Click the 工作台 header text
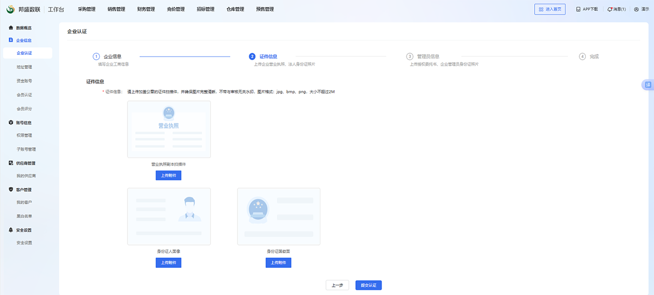Viewport: 654px width, 295px height. pos(57,9)
